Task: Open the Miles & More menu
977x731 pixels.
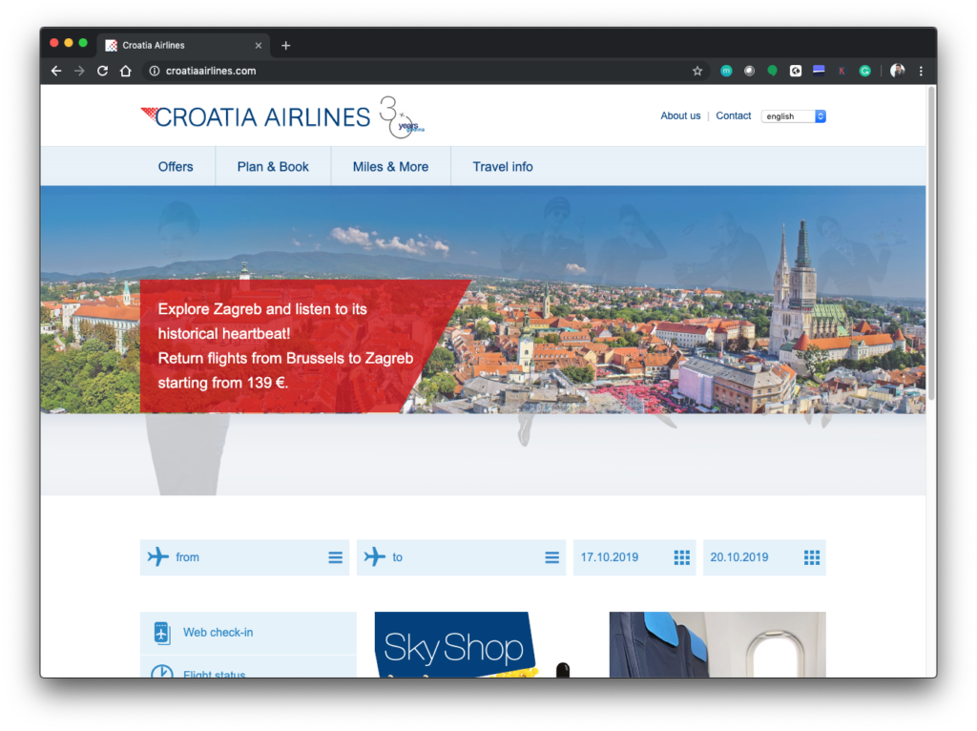Action: pyautogui.click(x=390, y=166)
